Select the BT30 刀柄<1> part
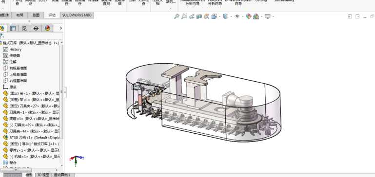Image resolution: width=375 pixels, height=177 pixels. click(x=31, y=138)
